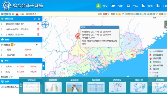Open the 产品 menu label
The width and height of the screenshot is (167, 94).
(135, 6)
